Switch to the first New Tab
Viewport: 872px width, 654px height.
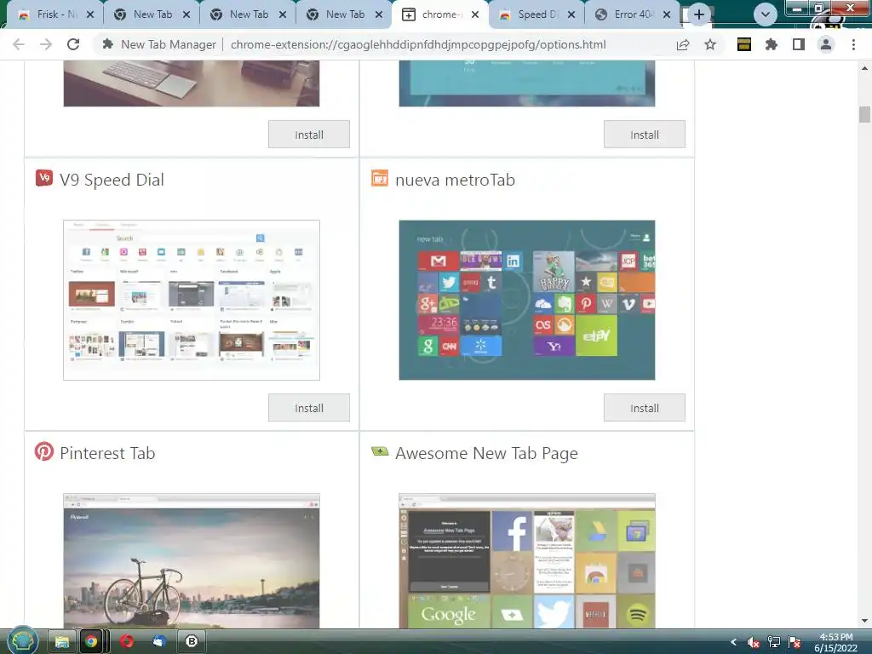click(x=152, y=14)
